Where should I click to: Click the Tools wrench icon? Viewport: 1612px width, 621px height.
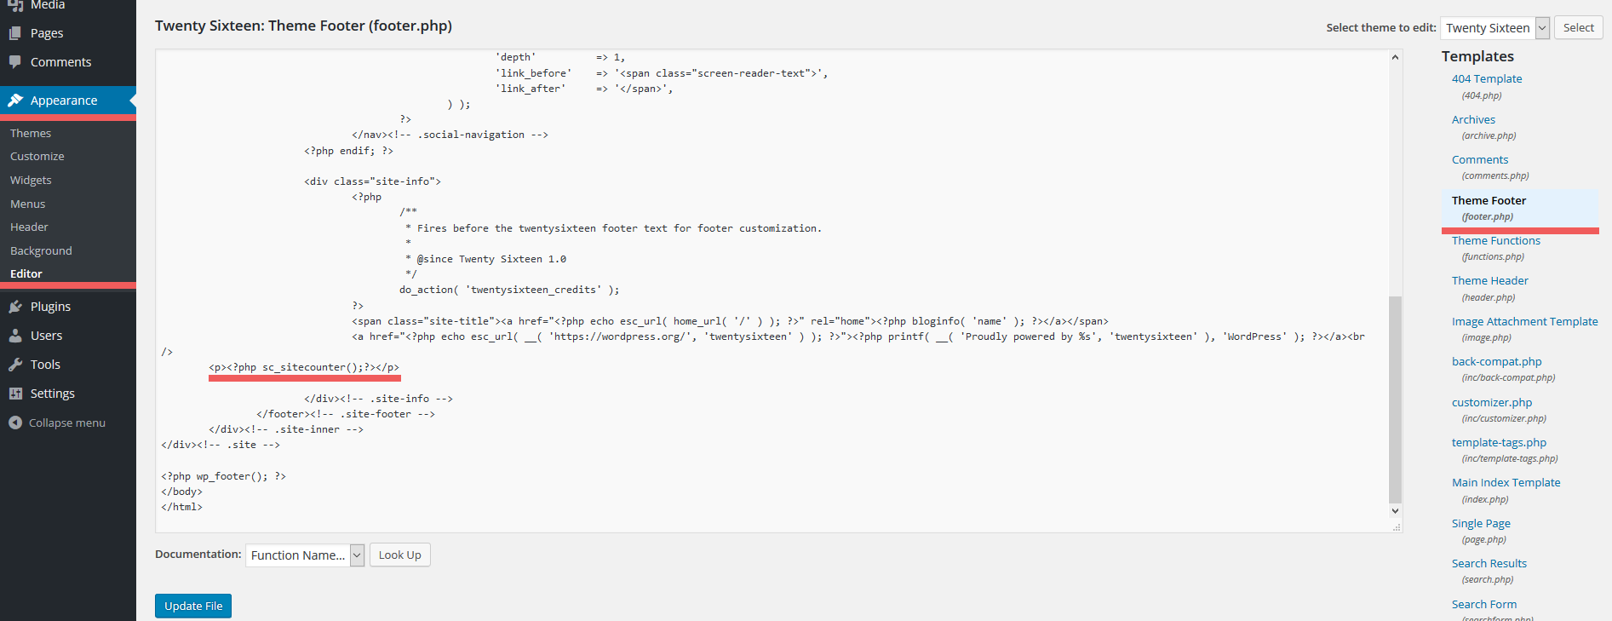[15, 365]
